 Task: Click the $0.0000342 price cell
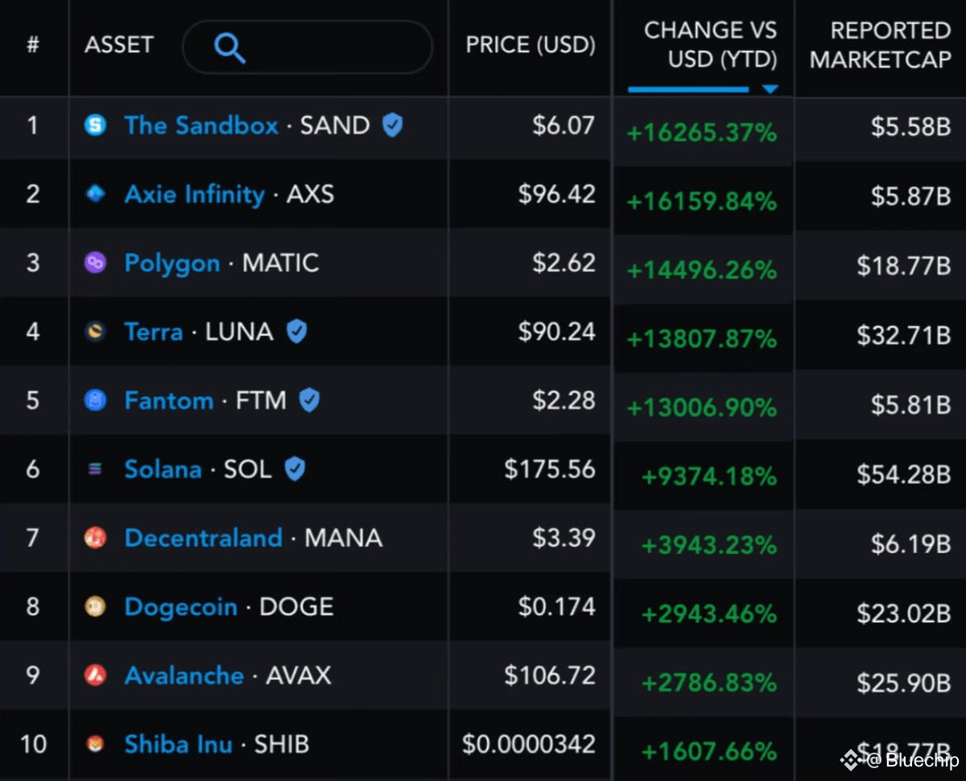click(x=529, y=745)
